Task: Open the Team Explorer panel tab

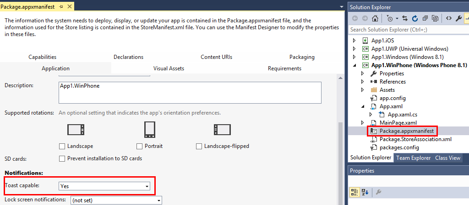Action: pos(413,158)
